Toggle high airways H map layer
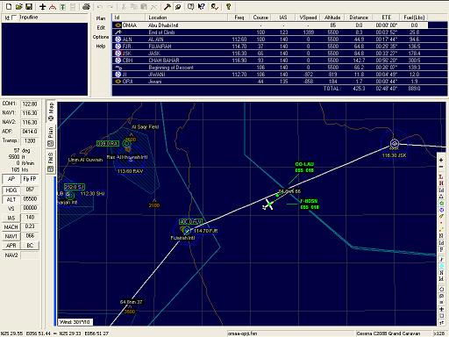This screenshot has height=337, width=449. pos(441,183)
